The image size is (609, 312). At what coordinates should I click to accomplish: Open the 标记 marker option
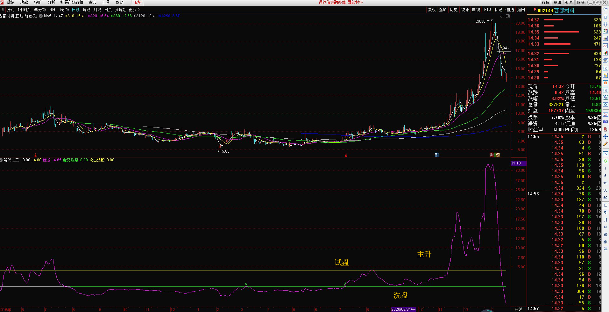point(498,10)
